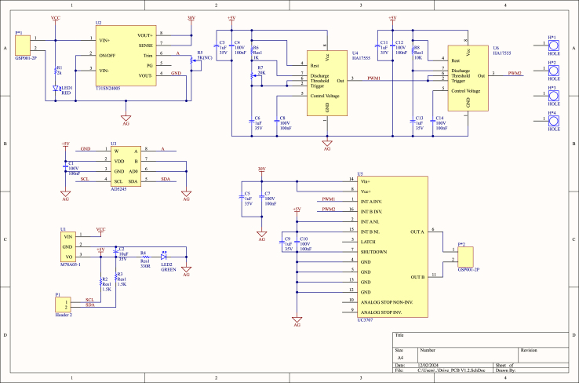Select the U1 M78A05-1 regulator symbol
The width and height of the screenshot is (579, 383).
click(x=68, y=247)
